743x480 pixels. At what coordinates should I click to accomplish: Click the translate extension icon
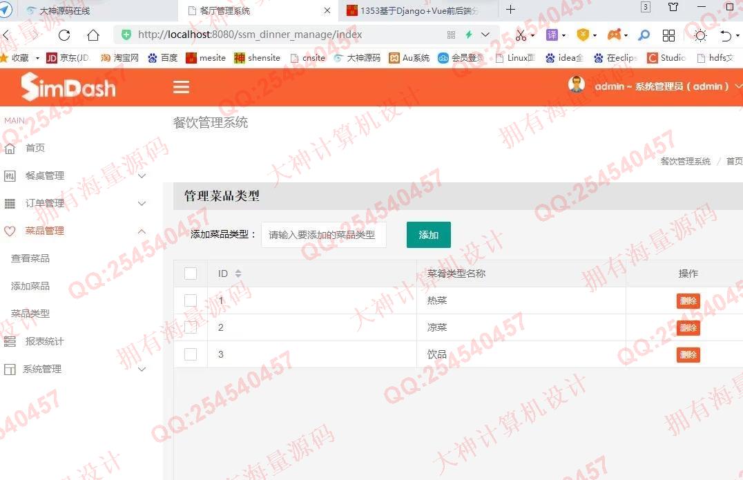(552, 35)
